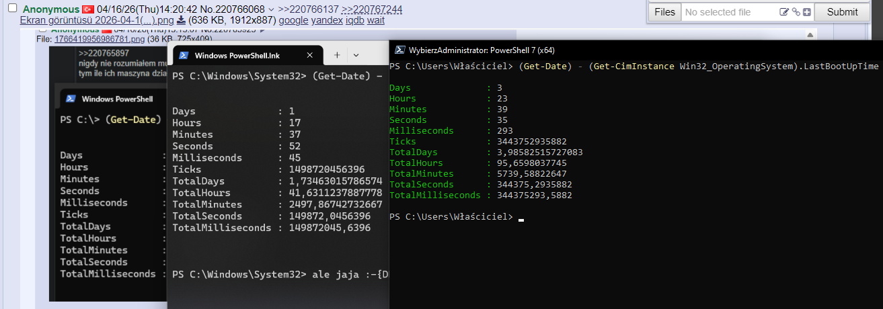Click the chain link URL icon
The height and width of the screenshot is (309, 883).
(796, 12)
